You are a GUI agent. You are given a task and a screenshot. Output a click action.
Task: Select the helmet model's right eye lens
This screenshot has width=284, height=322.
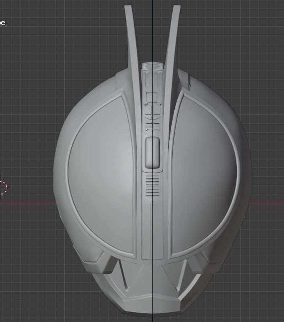(x=205, y=175)
